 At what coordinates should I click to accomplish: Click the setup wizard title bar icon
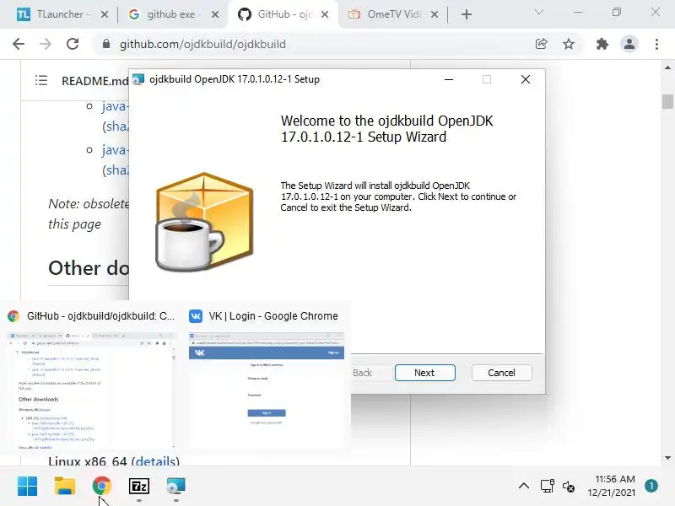coord(138,79)
